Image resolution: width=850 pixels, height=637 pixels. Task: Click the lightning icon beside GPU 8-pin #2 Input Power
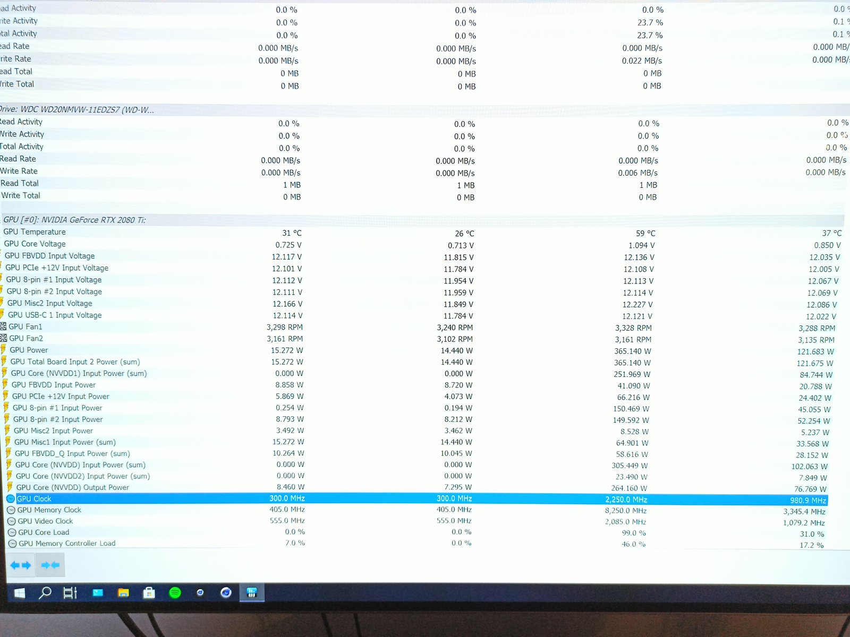7,419
